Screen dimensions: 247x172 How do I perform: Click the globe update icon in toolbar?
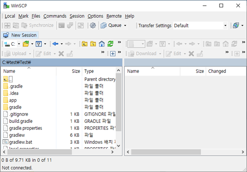click(236, 25)
